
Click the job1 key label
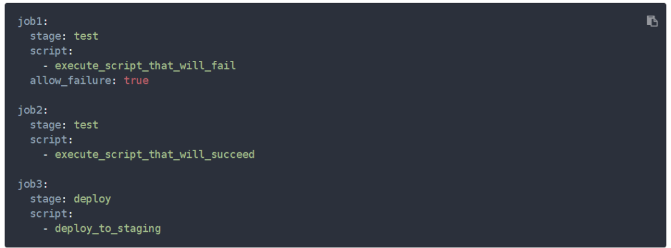31,22
